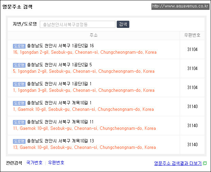Screen dimensions: 211x172
Task: Select Korean address 서북구 개목10길 13
Action: 61,141
